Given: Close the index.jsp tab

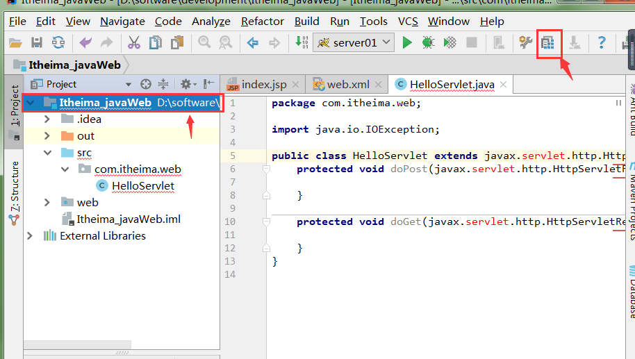Looking at the screenshot, I should (x=296, y=84).
